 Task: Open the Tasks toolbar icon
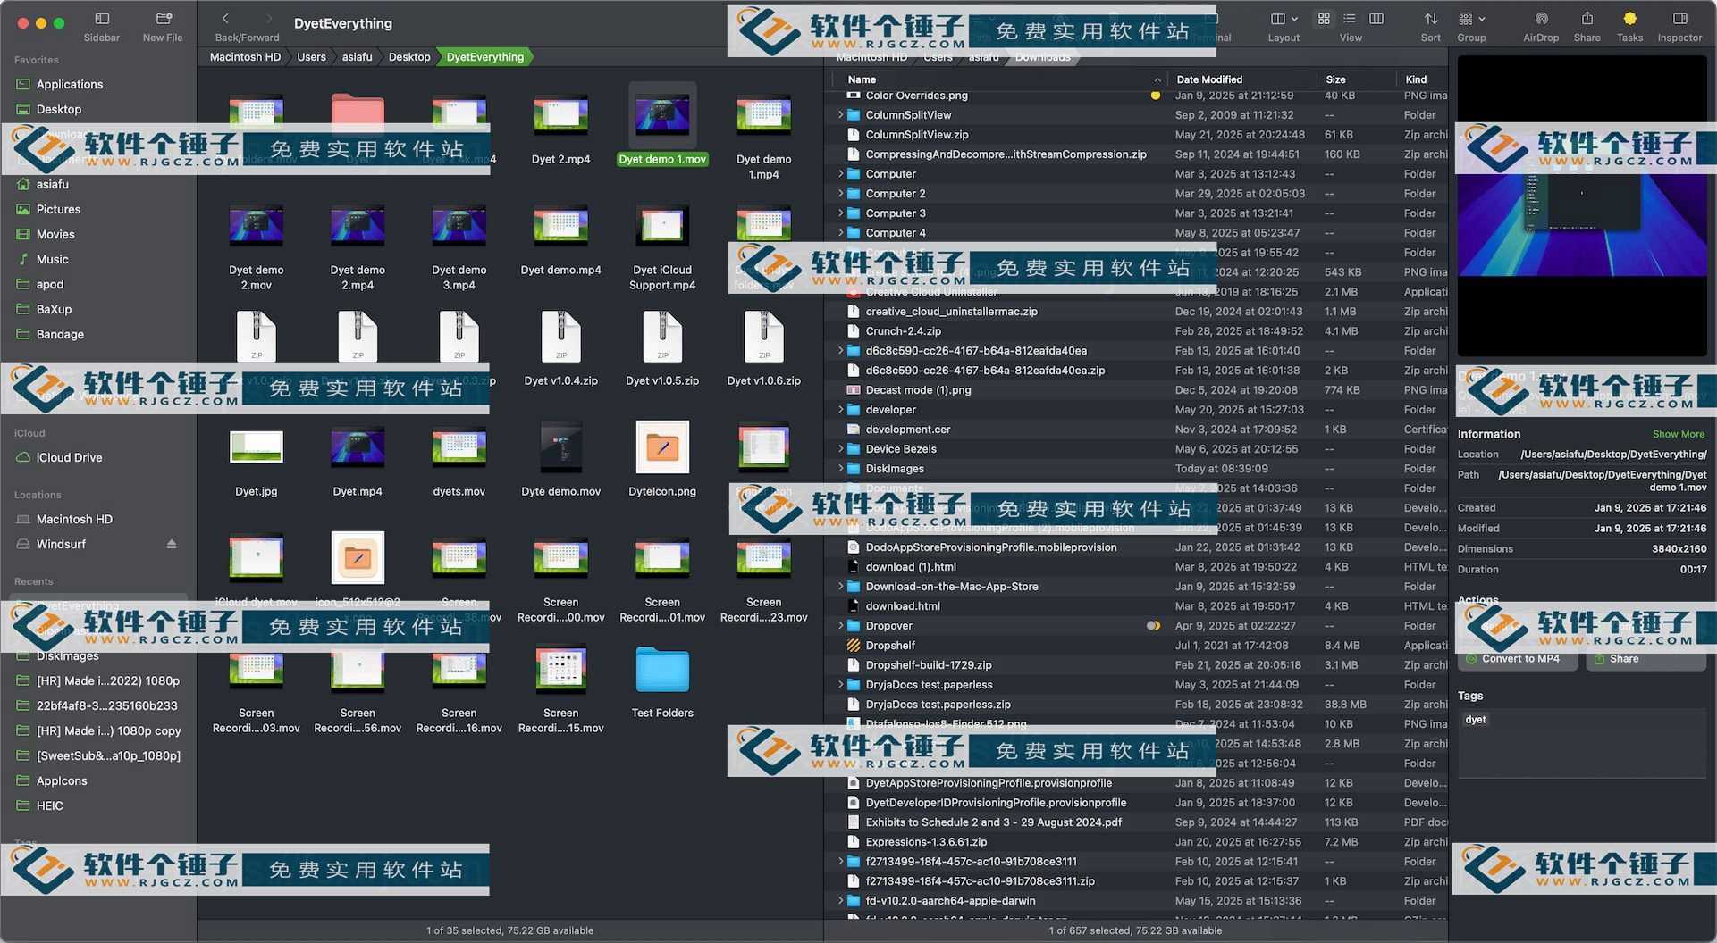click(1629, 19)
